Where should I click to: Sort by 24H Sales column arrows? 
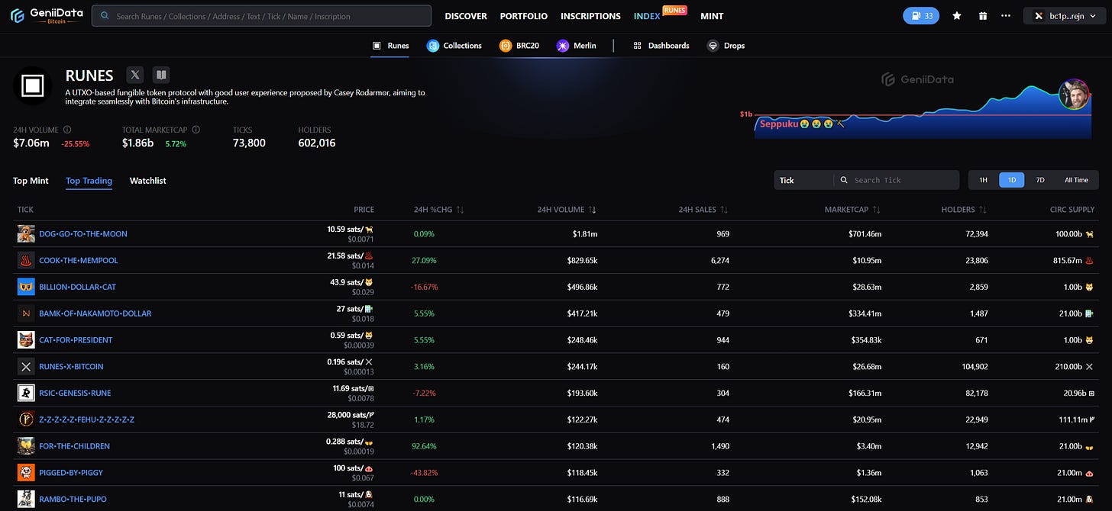click(724, 209)
